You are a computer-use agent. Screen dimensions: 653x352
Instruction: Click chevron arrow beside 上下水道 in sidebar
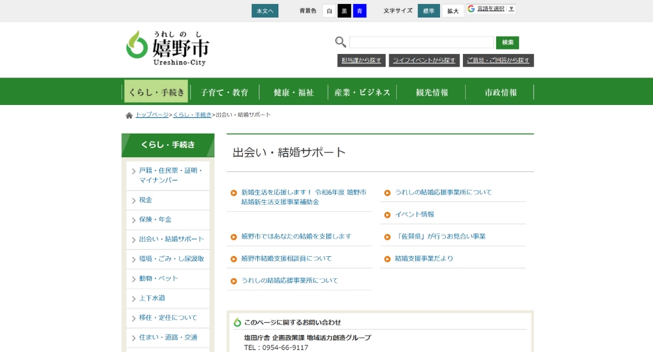point(134,299)
